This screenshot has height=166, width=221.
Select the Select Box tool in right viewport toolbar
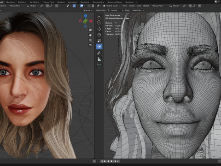99,17
